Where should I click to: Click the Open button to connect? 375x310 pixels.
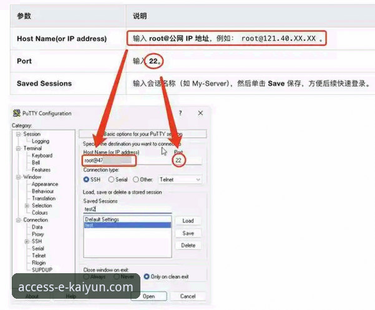pyautogui.click(x=149, y=296)
